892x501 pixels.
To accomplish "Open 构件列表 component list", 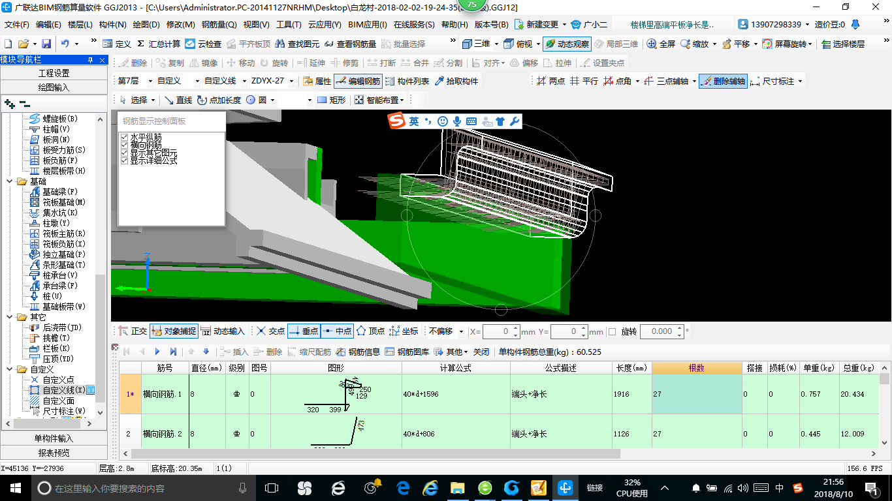I will pos(407,81).
